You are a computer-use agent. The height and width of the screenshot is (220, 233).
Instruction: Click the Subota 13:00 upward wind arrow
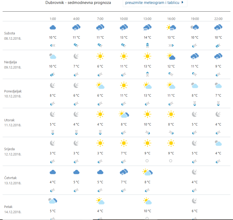[147, 45]
